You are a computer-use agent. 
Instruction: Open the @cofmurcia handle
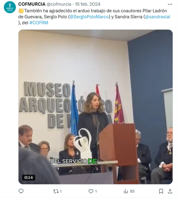click(x=59, y=4)
